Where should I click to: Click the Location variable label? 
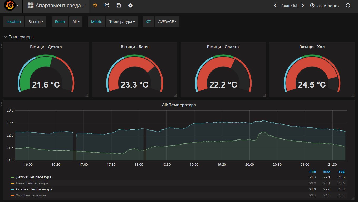[x=14, y=22]
